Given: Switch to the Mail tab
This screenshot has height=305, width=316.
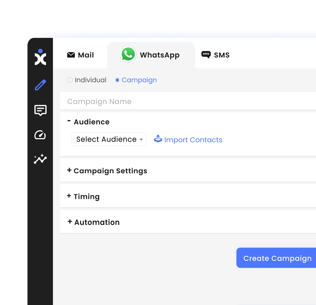Looking at the screenshot, I should point(80,55).
